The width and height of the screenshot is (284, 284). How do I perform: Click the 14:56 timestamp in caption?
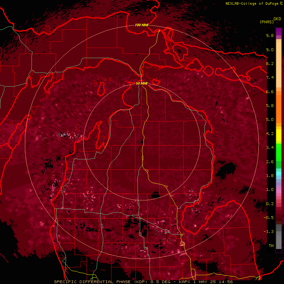coord(226,282)
